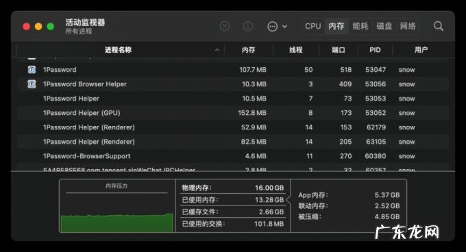The width and height of the screenshot is (466, 252).
Task: Open process info inspector icon
Action: point(248,27)
